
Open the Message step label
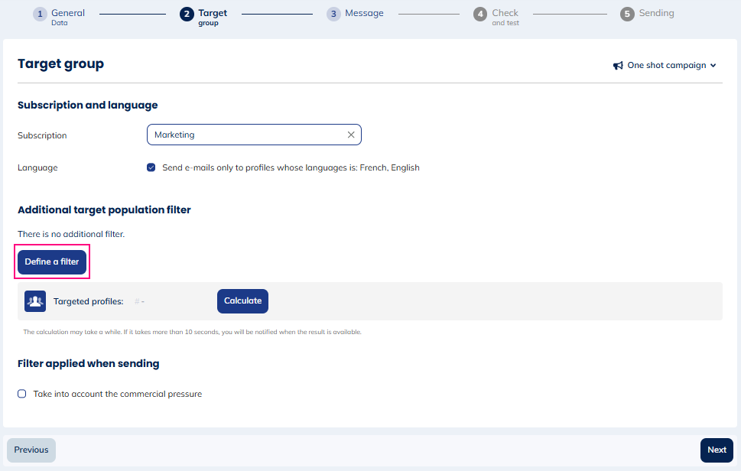[x=364, y=13]
